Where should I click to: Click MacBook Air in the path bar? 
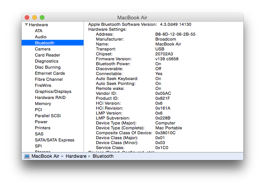point(45,156)
